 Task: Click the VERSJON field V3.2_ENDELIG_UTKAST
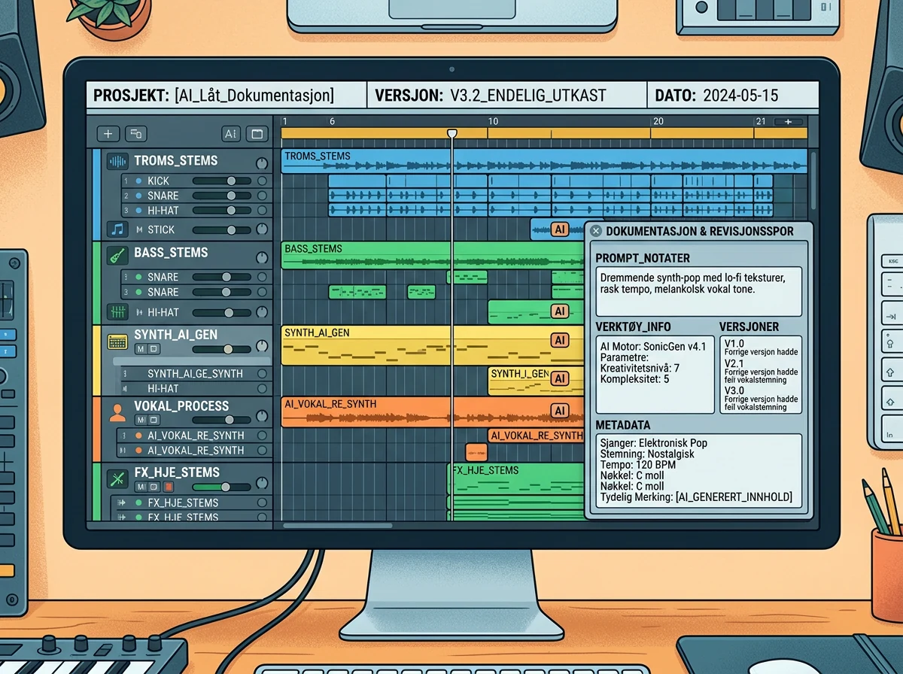(528, 96)
